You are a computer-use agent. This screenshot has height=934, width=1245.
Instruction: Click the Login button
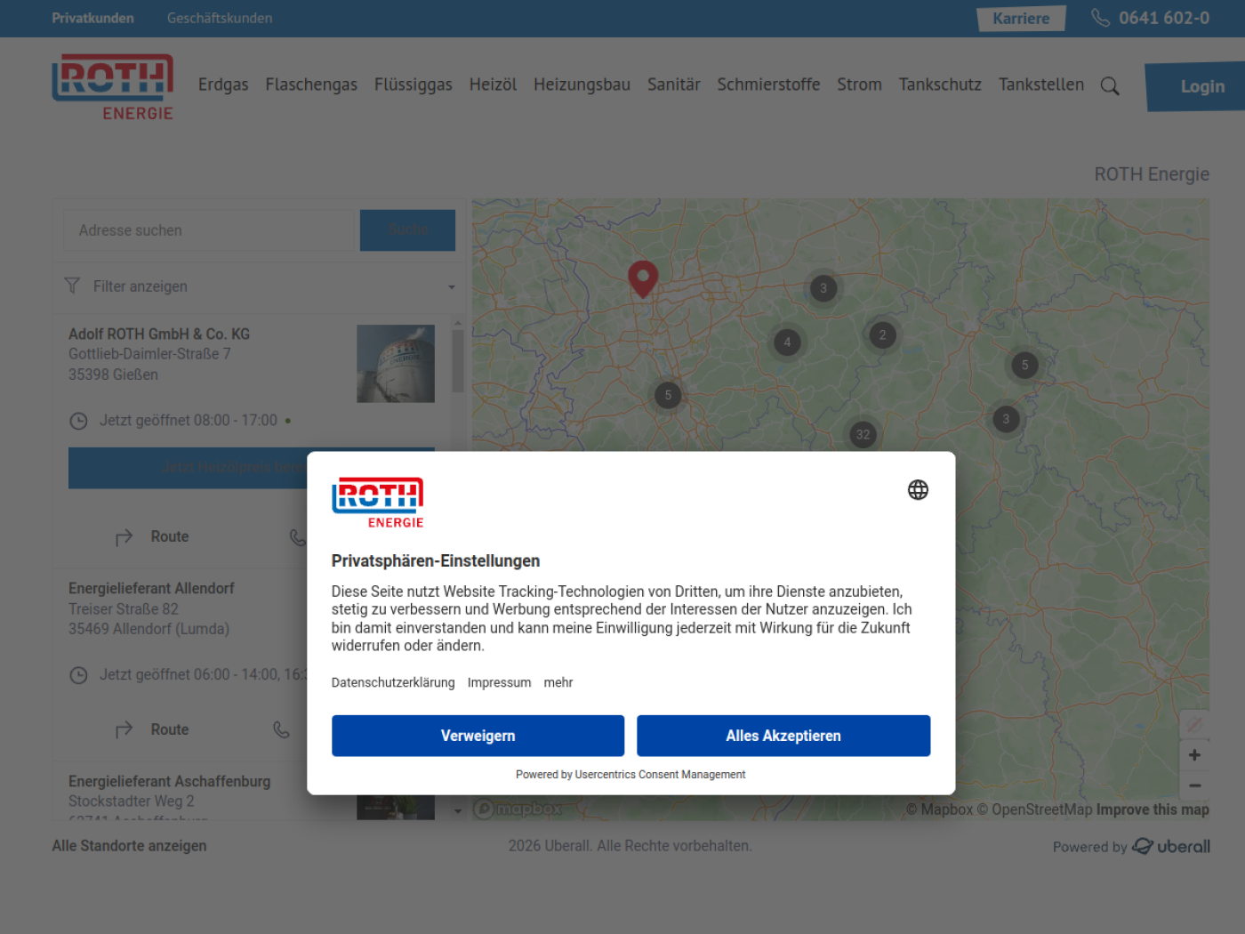tap(1197, 86)
